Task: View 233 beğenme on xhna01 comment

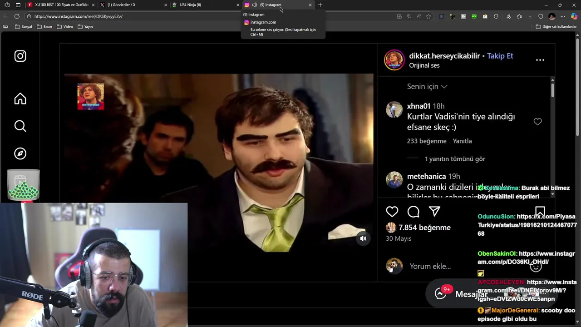Action: pyautogui.click(x=427, y=141)
